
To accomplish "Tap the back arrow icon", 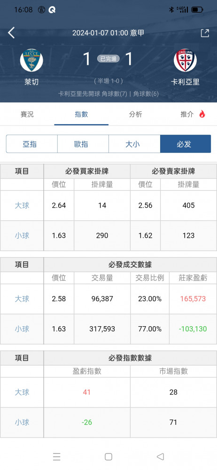I will pos(11,33).
